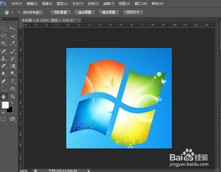Select the Horizontal Type tool

[x=13, y=81]
